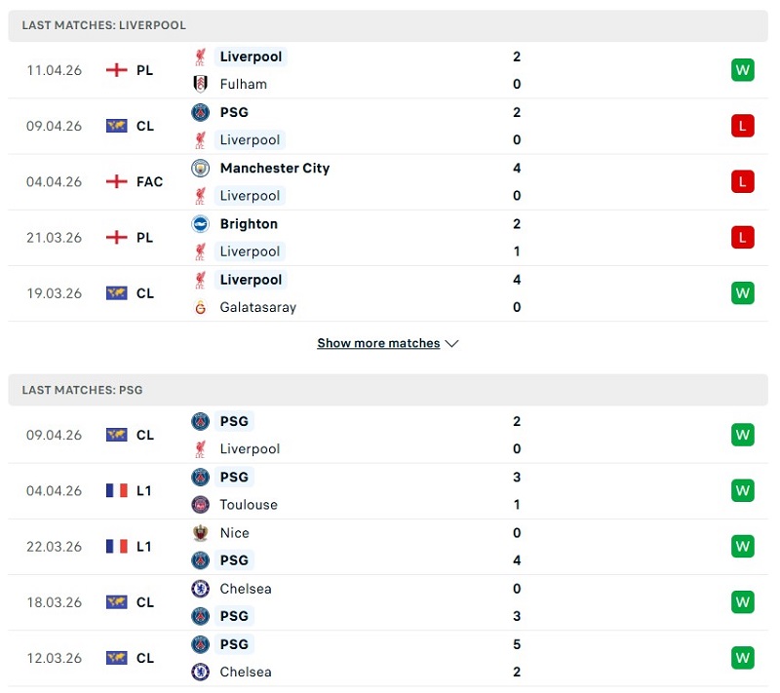Click the FAC competition label
This screenshot has height=693, width=780.
(x=149, y=181)
